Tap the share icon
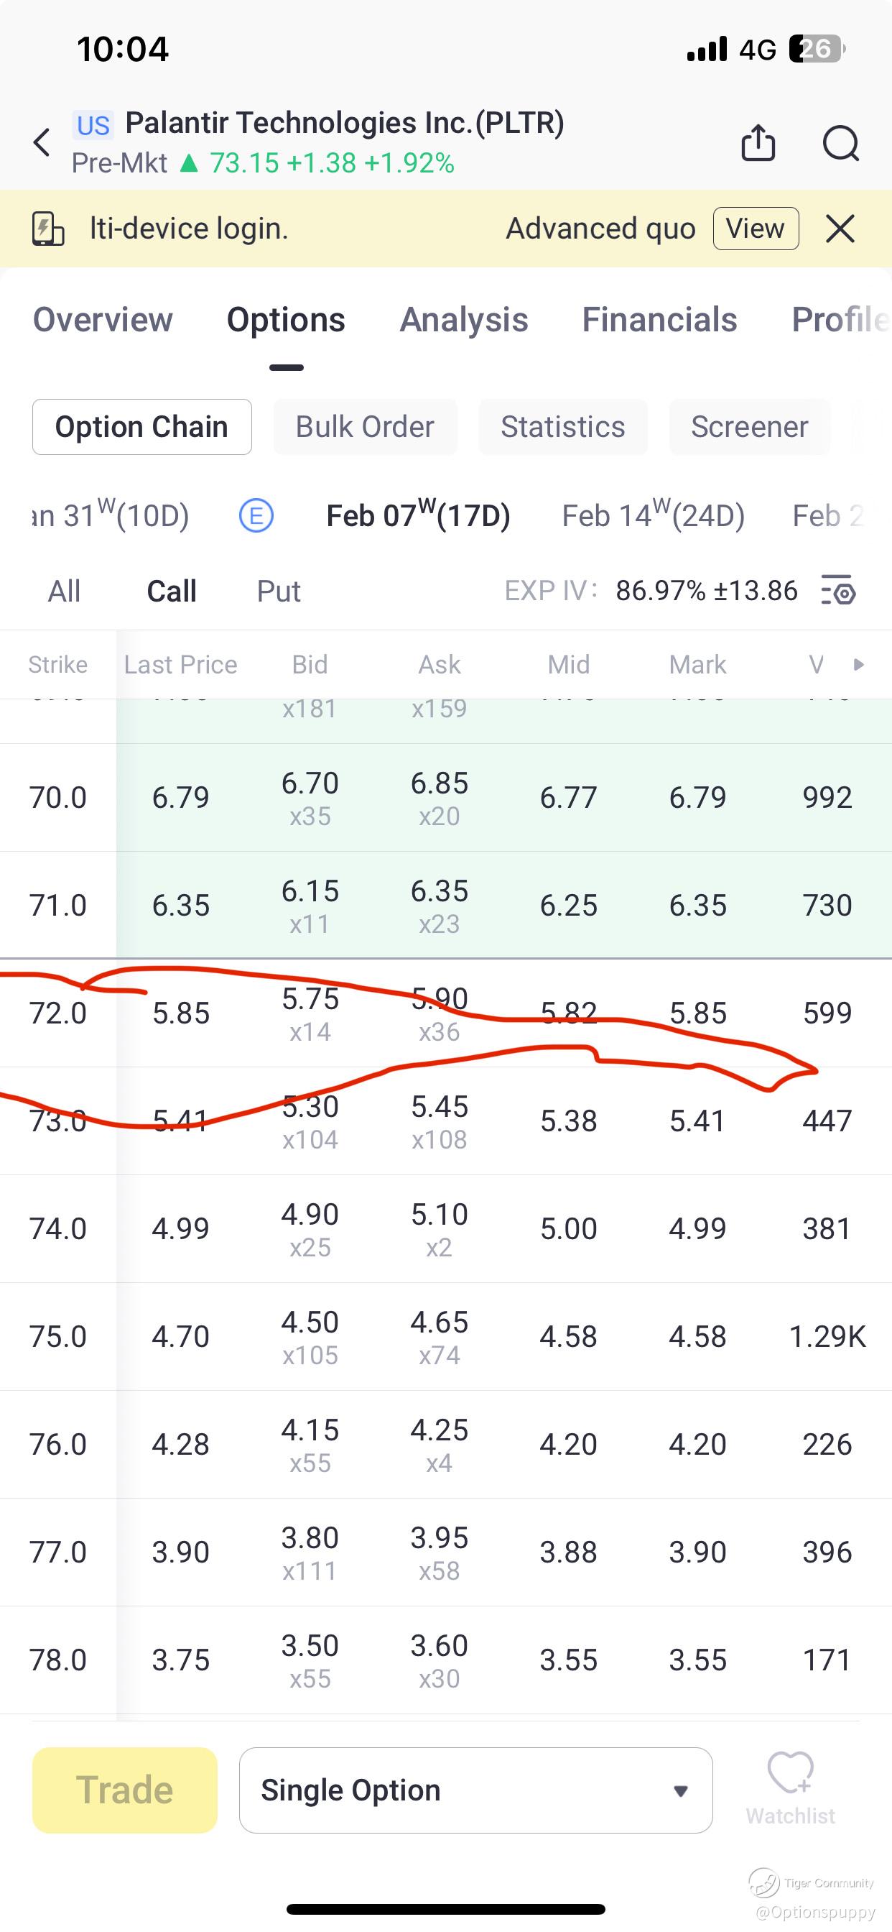The width and height of the screenshot is (892, 1932). pyautogui.click(x=758, y=142)
